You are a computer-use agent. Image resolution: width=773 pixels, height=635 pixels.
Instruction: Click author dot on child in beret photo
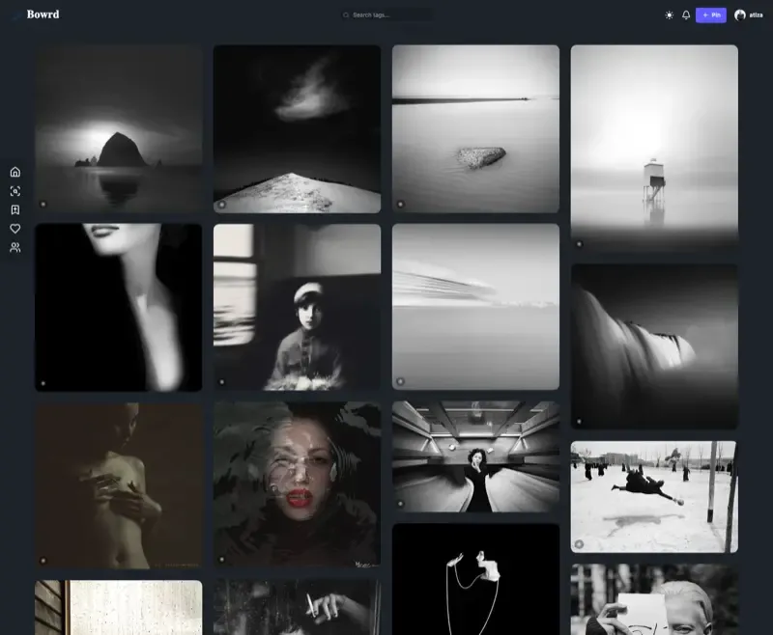[x=222, y=381]
